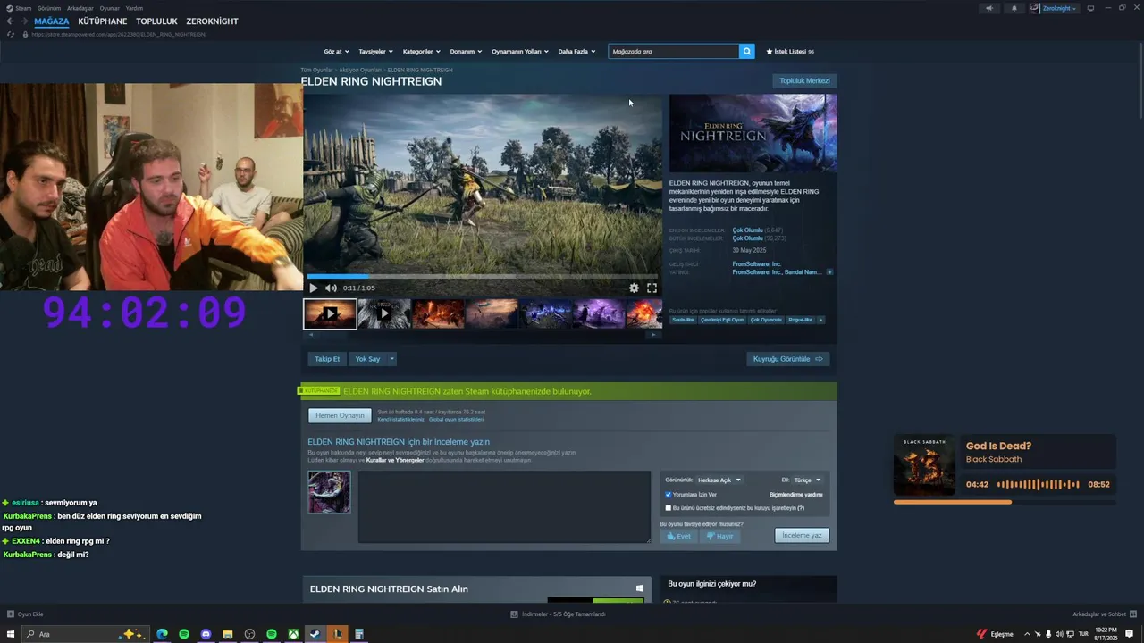Add a tag with the plus button
Screen dimensions: 1144x643
click(x=820, y=320)
